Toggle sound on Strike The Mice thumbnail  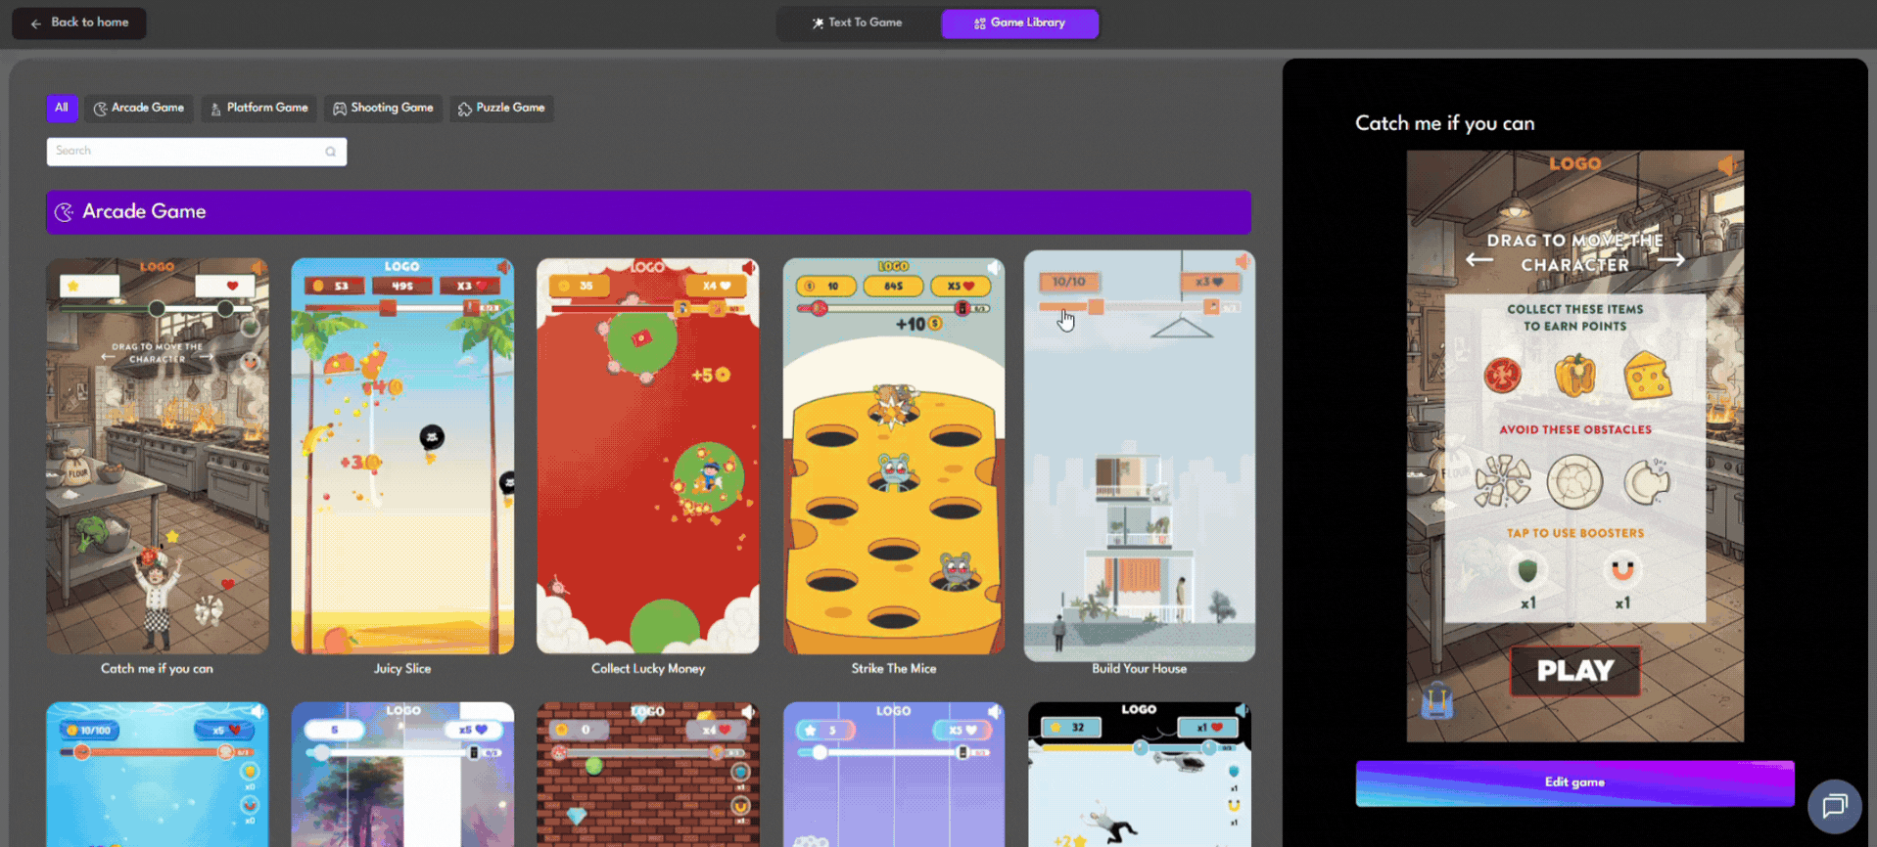coord(994,267)
